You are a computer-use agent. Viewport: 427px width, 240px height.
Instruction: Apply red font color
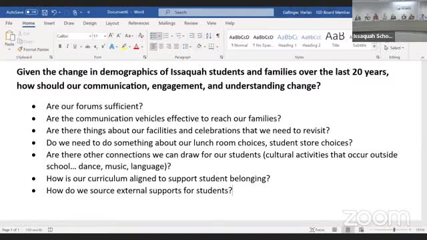click(x=136, y=47)
